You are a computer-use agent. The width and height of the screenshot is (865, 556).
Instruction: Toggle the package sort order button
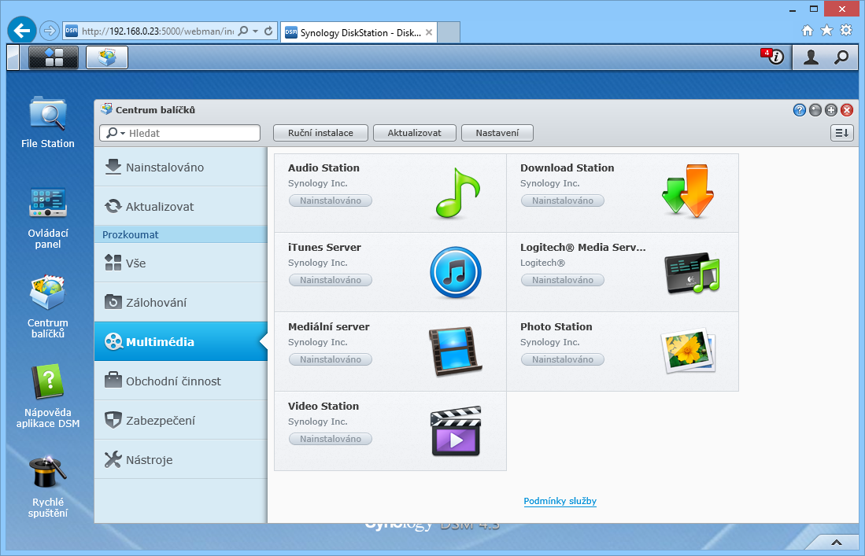pos(841,133)
